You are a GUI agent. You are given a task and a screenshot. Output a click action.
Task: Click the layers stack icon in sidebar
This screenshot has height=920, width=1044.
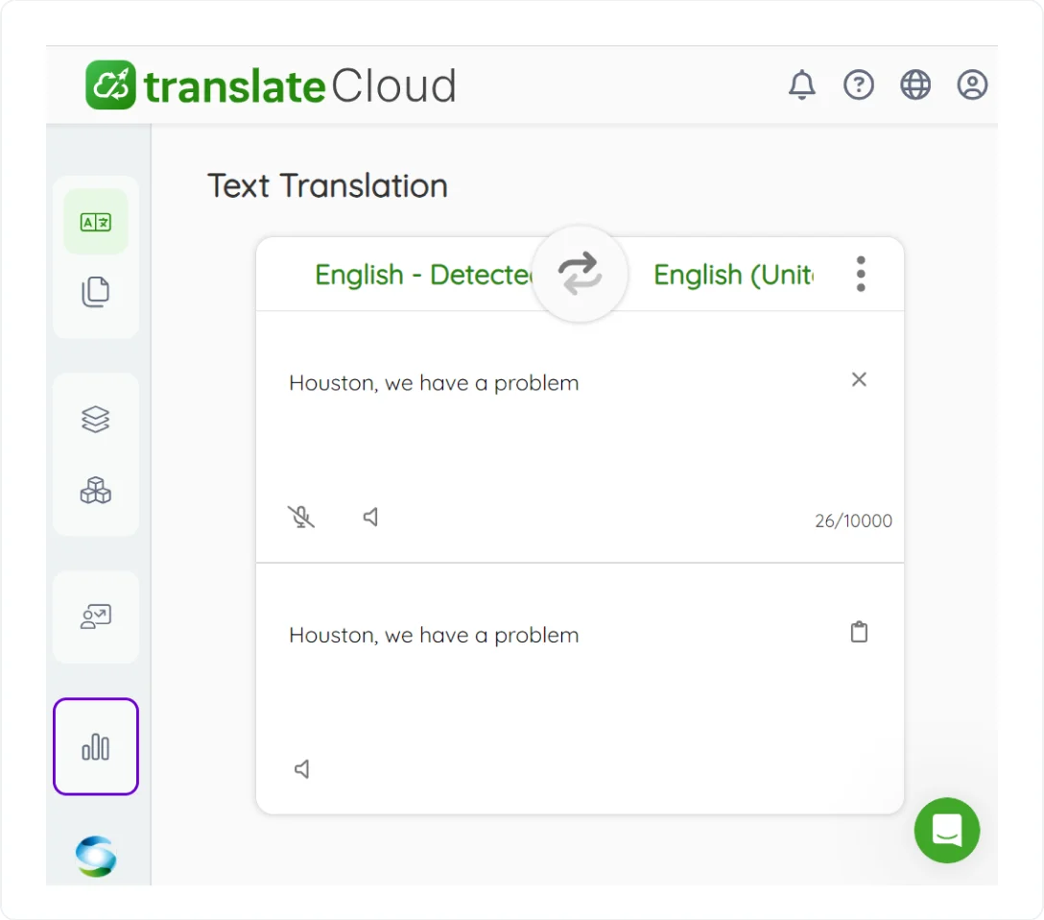tap(96, 418)
